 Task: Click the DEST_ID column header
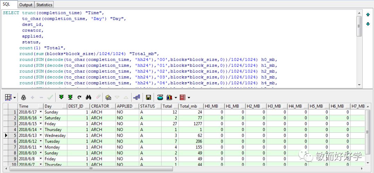(x=79, y=106)
